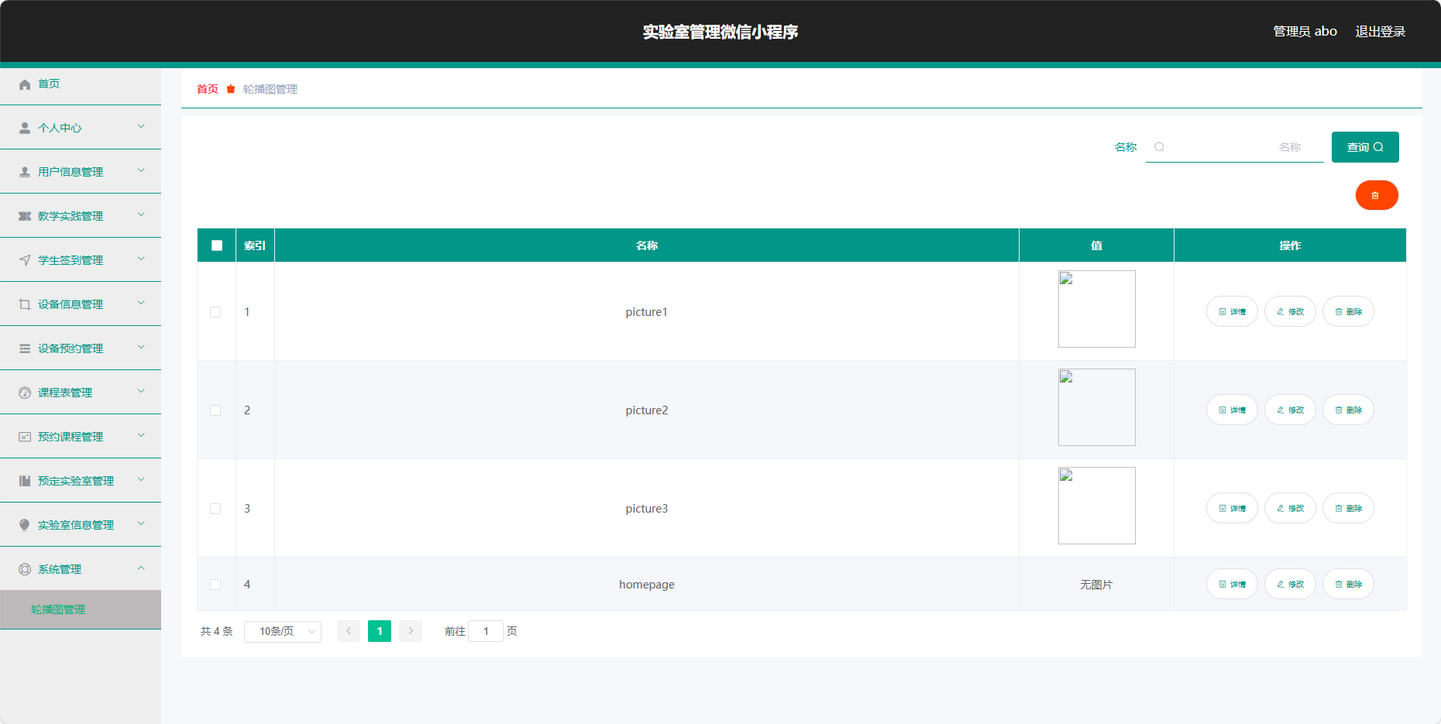Click 管理员 abo user label
Screen dimensions: 1441x724
1305,32
